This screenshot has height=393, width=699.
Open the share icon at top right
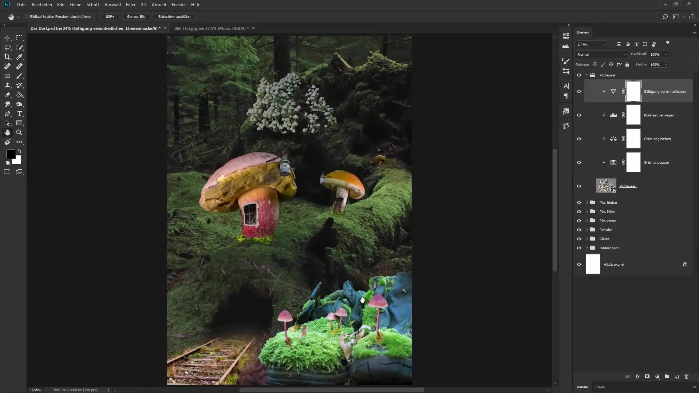pyautogui.click(x=692, y=17)
